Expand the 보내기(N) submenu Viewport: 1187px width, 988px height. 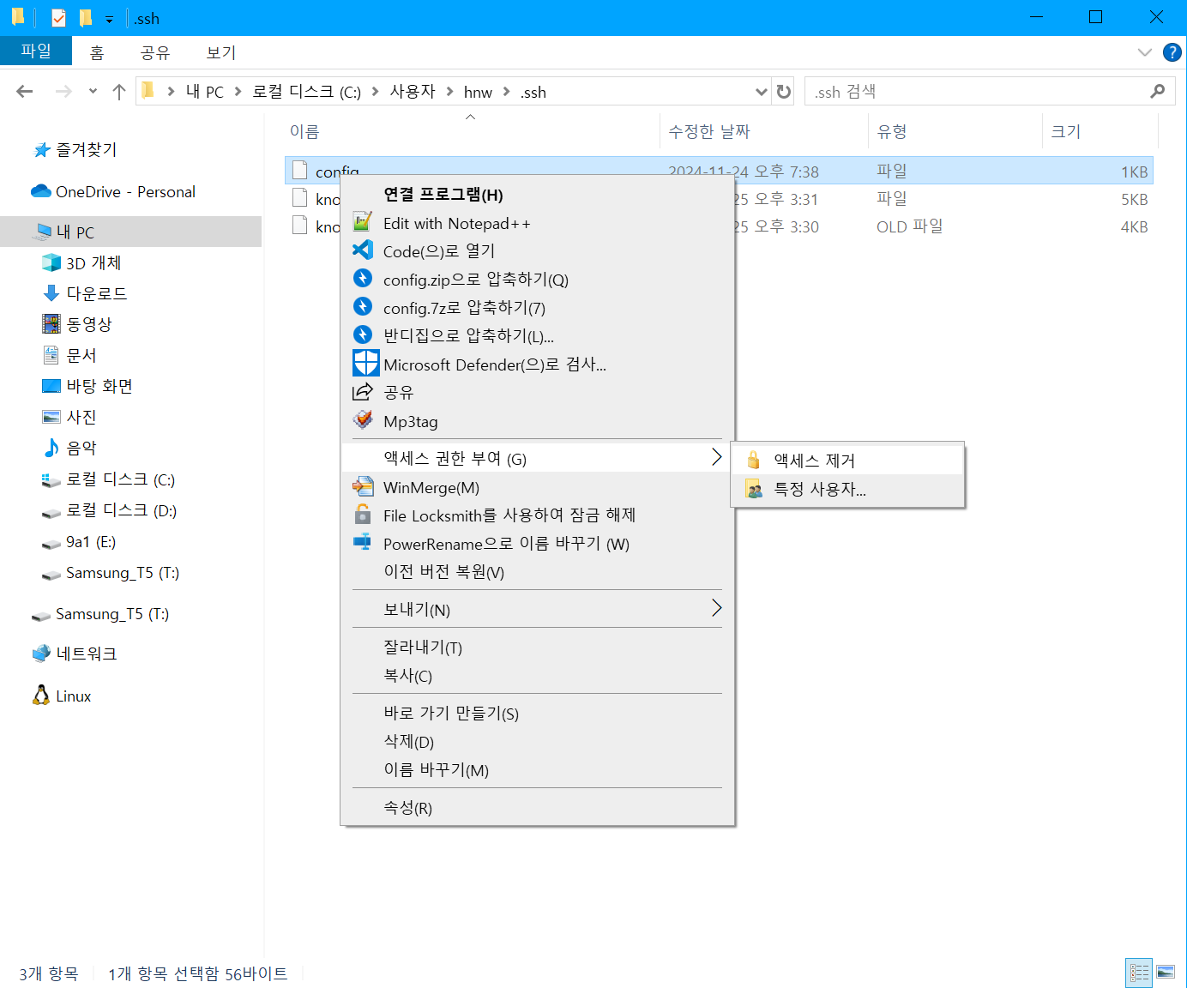pyautogui.click(x=716, y=609)
